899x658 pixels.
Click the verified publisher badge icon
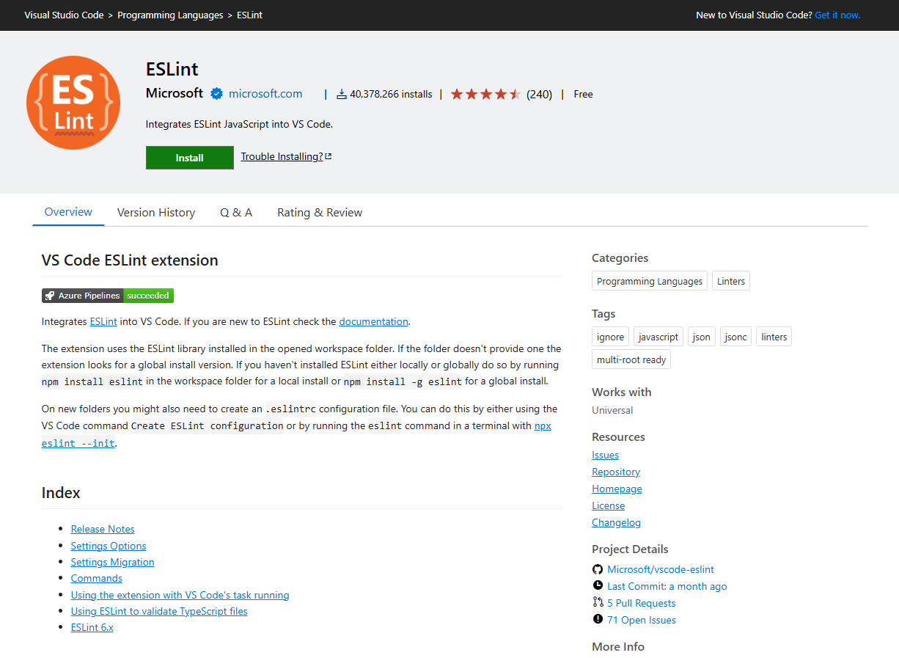click(216, 94)
